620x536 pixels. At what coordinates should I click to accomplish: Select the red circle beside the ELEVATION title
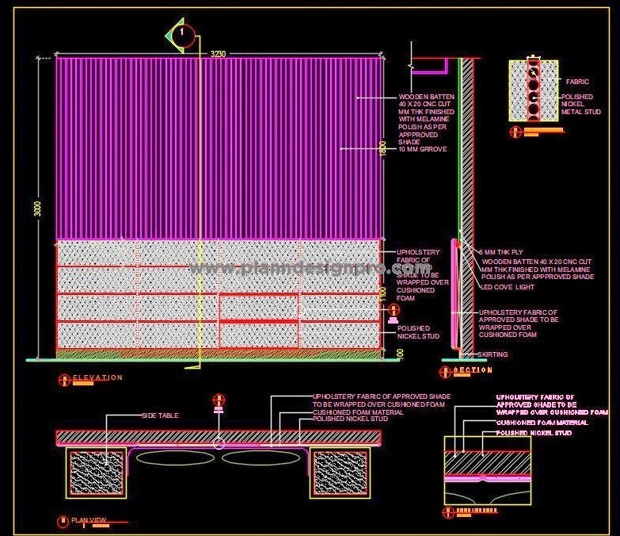[x=63, y=378]
